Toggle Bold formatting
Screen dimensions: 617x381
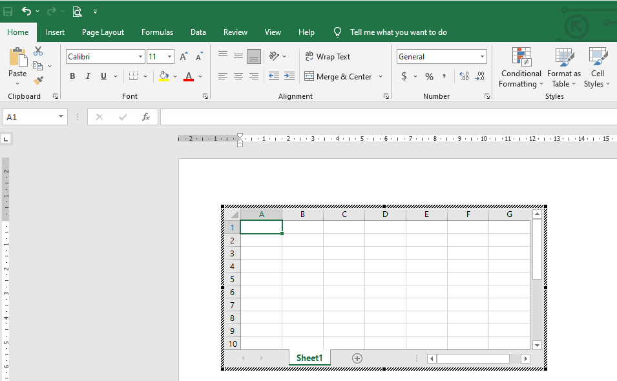72,76
